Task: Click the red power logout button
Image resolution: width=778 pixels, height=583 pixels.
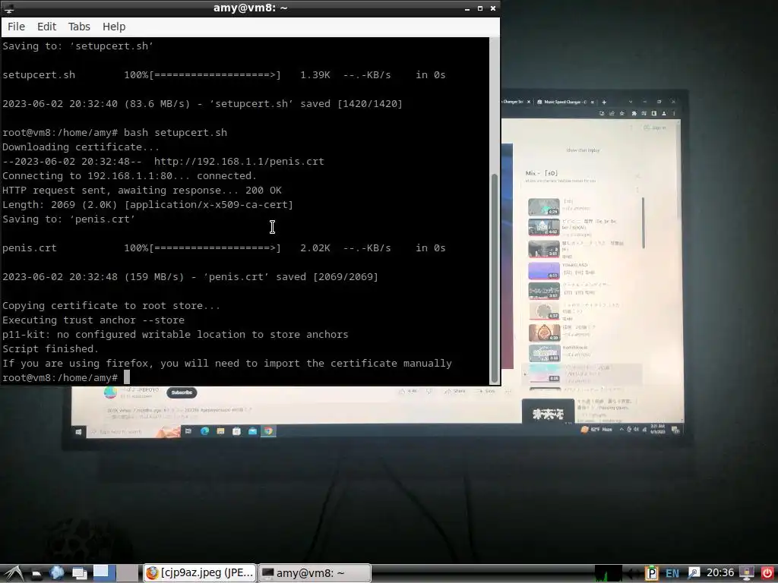Action: coord(767,574)
